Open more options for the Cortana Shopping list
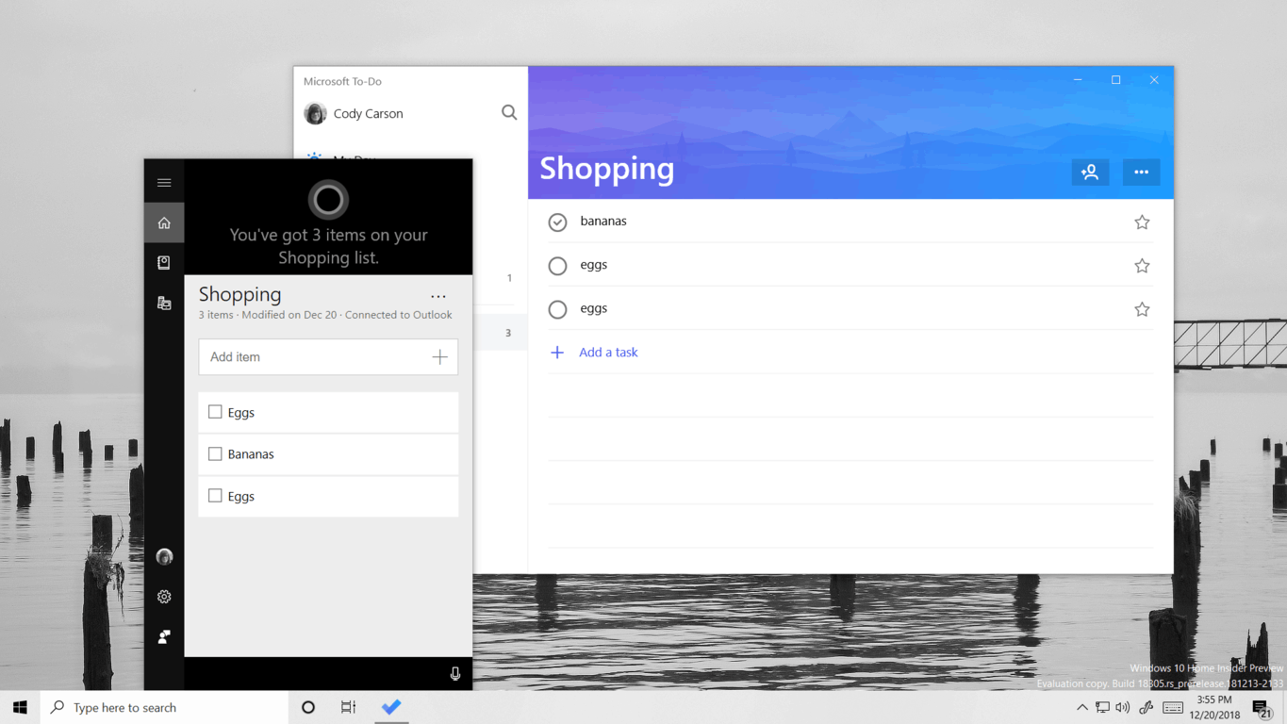The height and width of the screenshot is (724, 1287). 438,296
